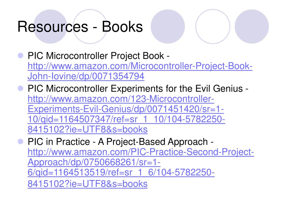
Task: Click the rightmost filled lavender circle
Action: (251, 26)
